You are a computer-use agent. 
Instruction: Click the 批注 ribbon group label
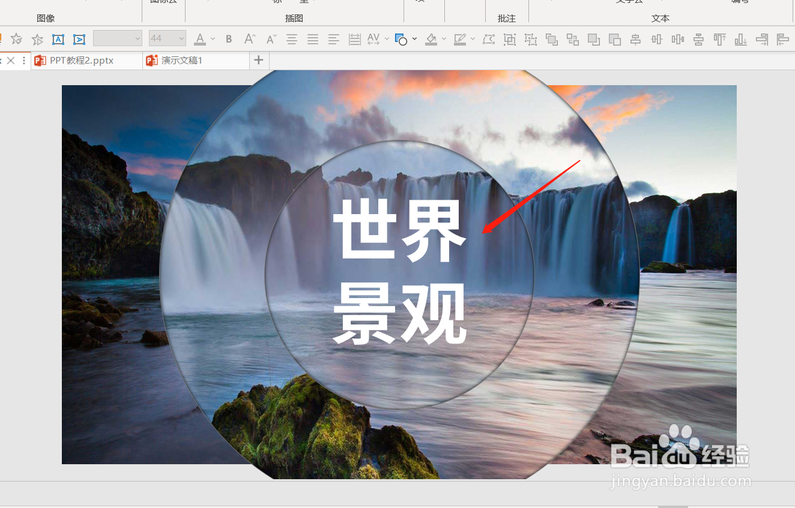pyautogui.click(x=507, y=19)
